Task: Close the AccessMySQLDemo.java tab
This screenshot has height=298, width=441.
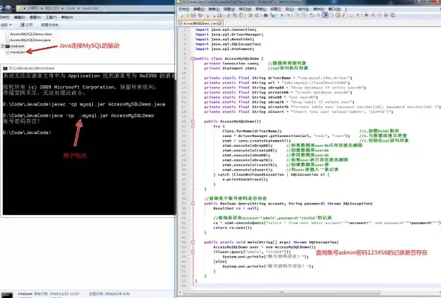Action: [x=220, y=23]
